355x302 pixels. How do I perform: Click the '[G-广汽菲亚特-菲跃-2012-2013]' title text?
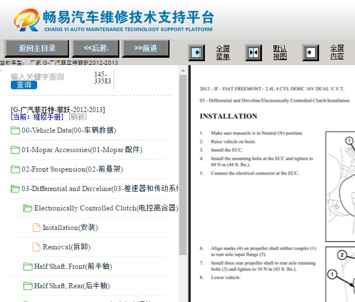pyautogui.click(x=58, y=110)
